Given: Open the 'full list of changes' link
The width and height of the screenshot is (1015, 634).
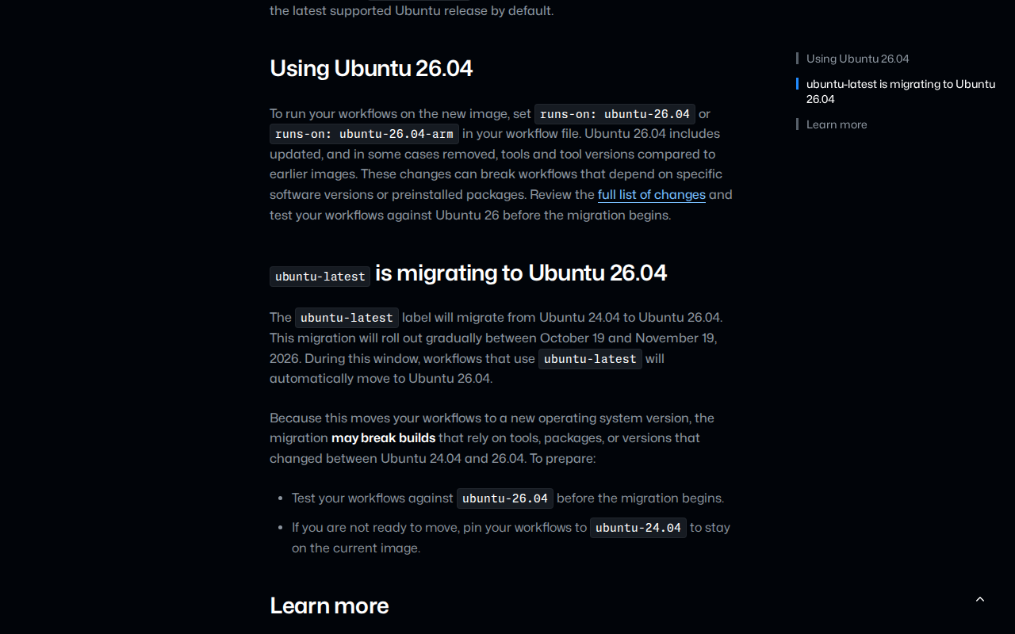Looking at the screenshot, I should coord(652,195).
